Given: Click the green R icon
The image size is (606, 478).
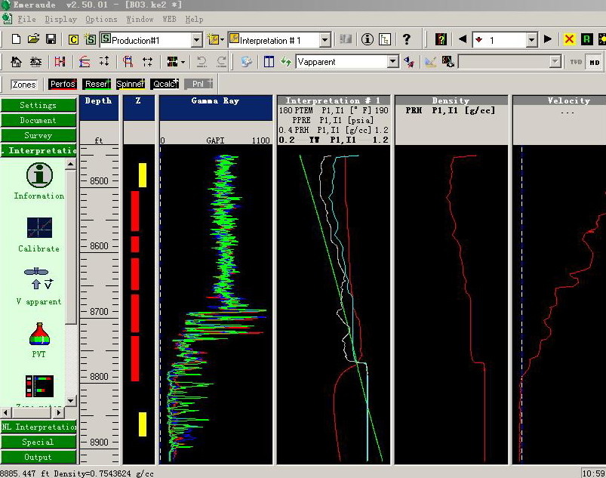Looking at the screenshot, I should click(x=586, y=39).
